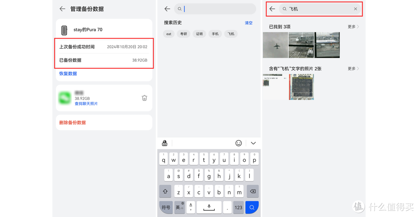Viewport: 418px width, 217px height.
Task: Tap the stay的Pura 70 phone icon
Action: 64,30
